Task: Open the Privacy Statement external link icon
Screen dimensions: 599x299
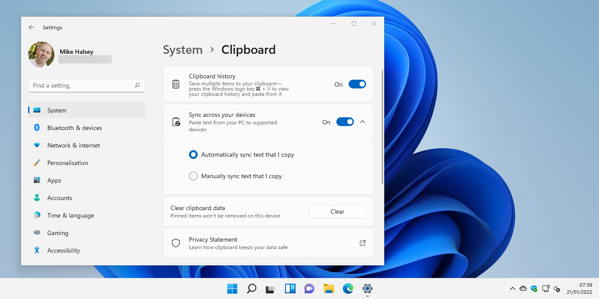Action: coord(362,242)
